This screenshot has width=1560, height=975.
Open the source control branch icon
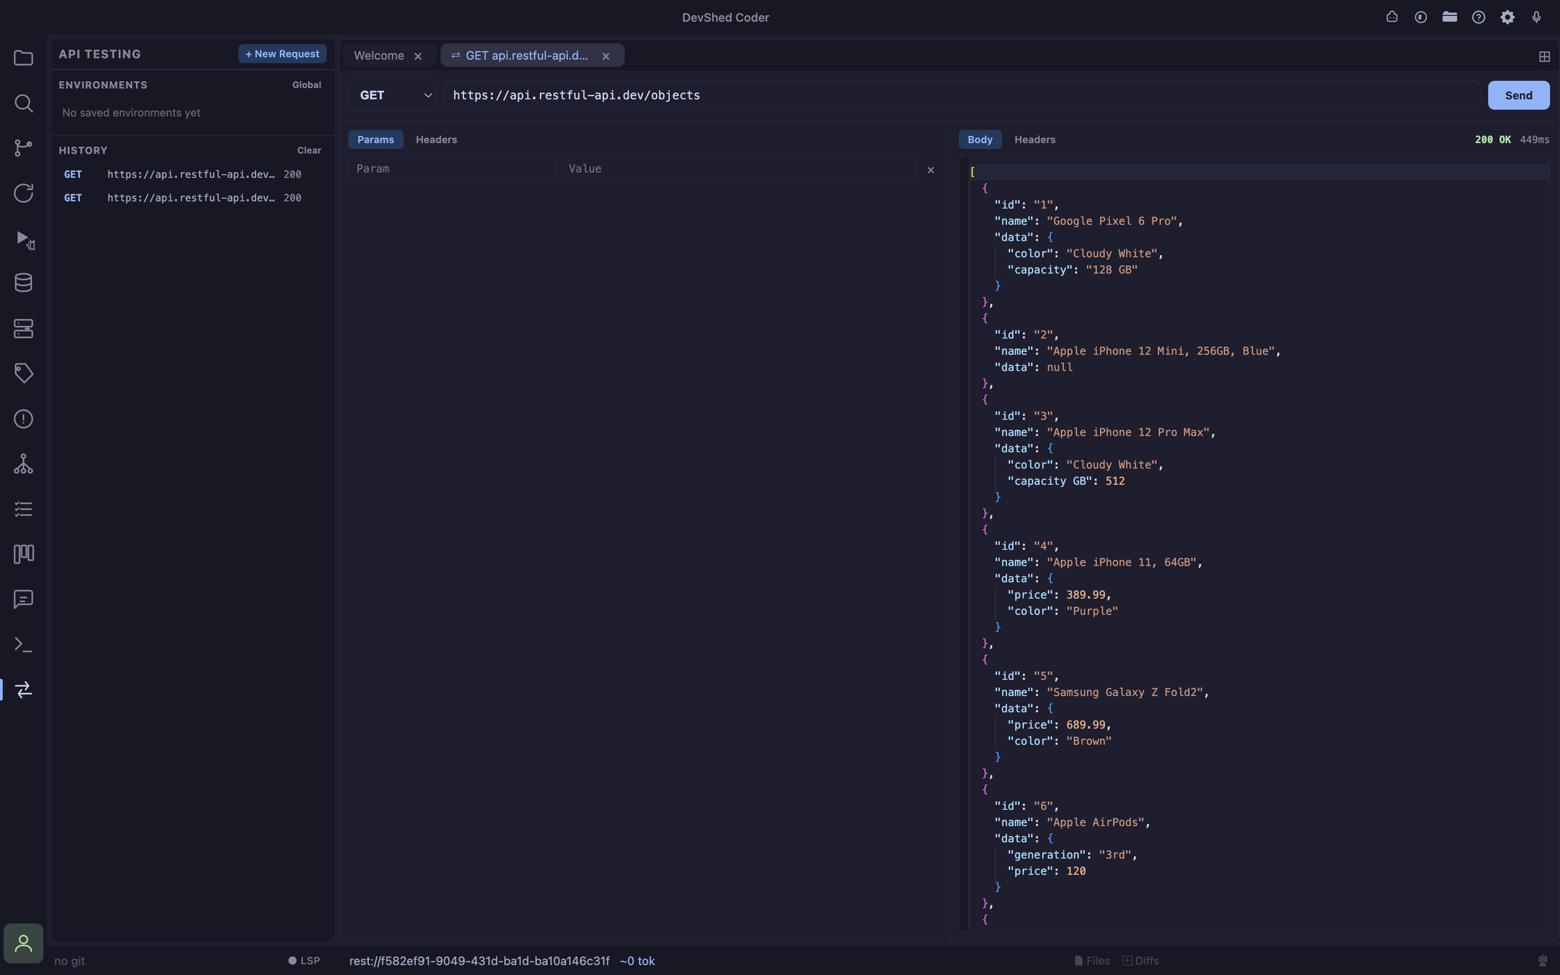23,149
